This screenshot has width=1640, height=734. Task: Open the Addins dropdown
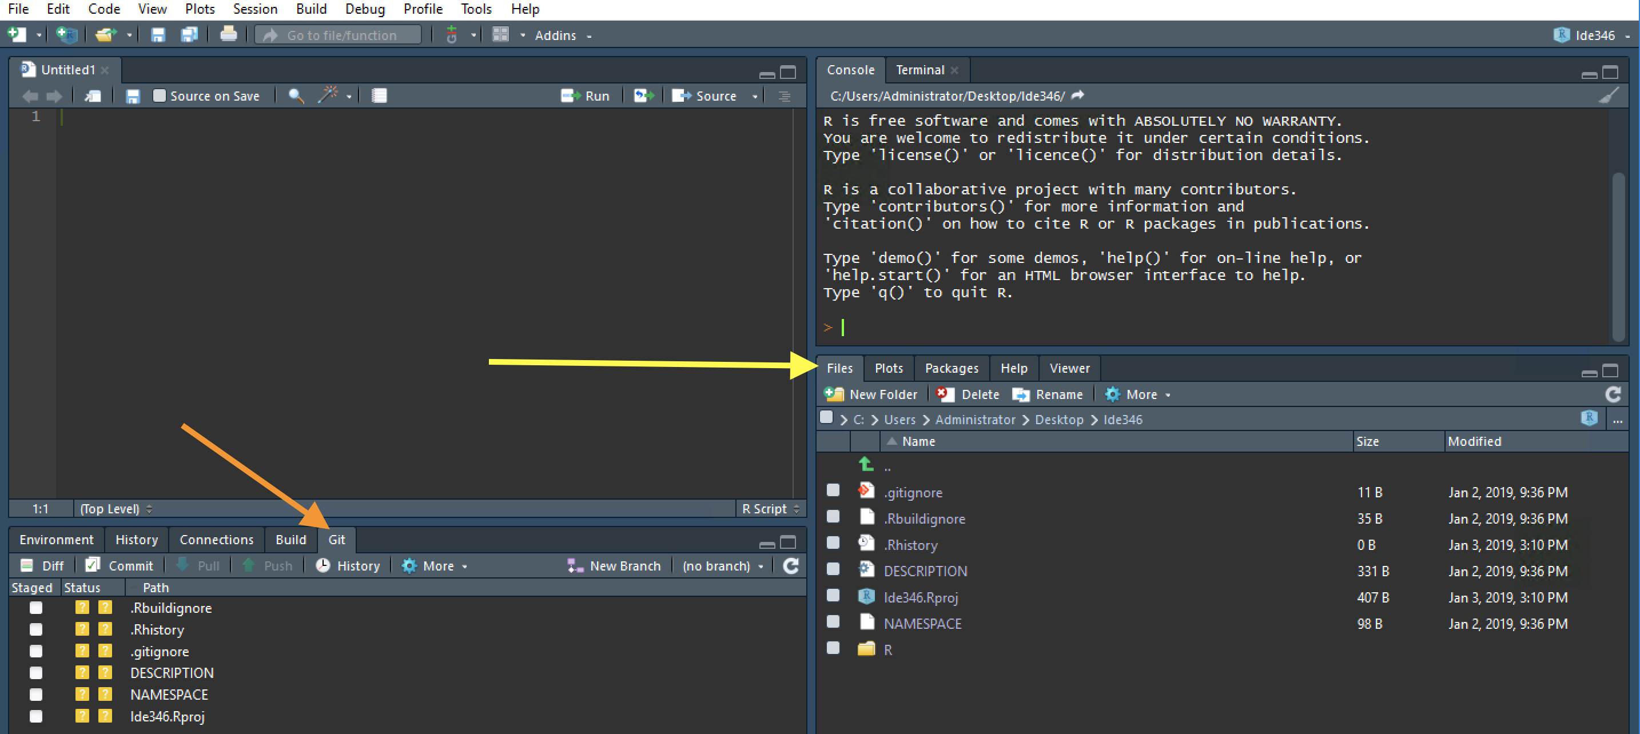pos(563,35)
